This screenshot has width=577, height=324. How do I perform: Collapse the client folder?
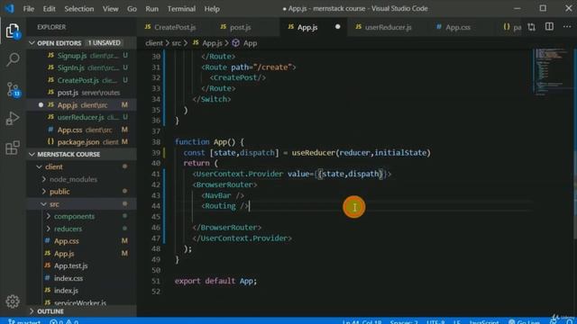click(39, 166)
